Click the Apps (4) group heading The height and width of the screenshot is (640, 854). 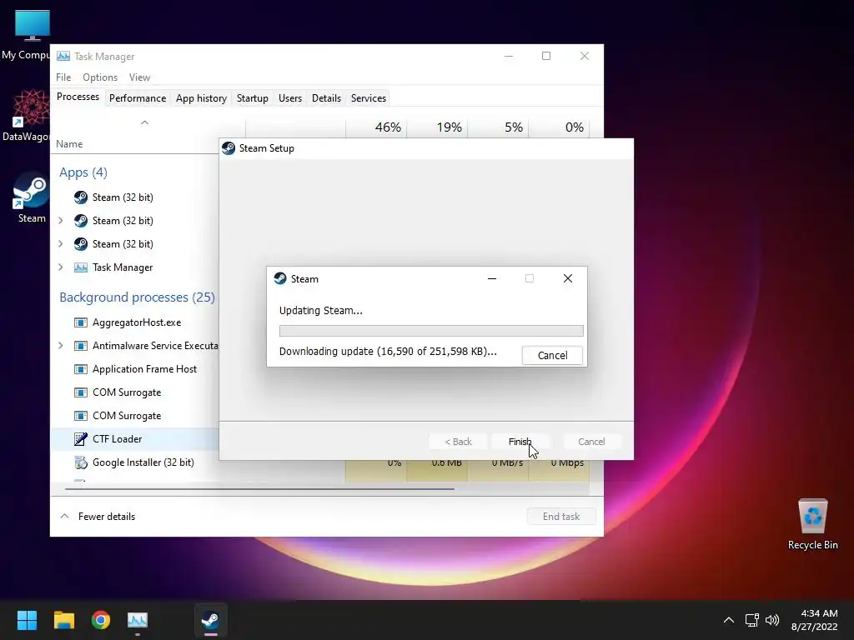(83, 172)
